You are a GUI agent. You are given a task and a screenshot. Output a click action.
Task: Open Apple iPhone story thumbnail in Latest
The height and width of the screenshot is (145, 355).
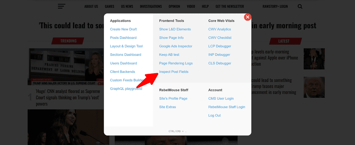click(314, 59)
